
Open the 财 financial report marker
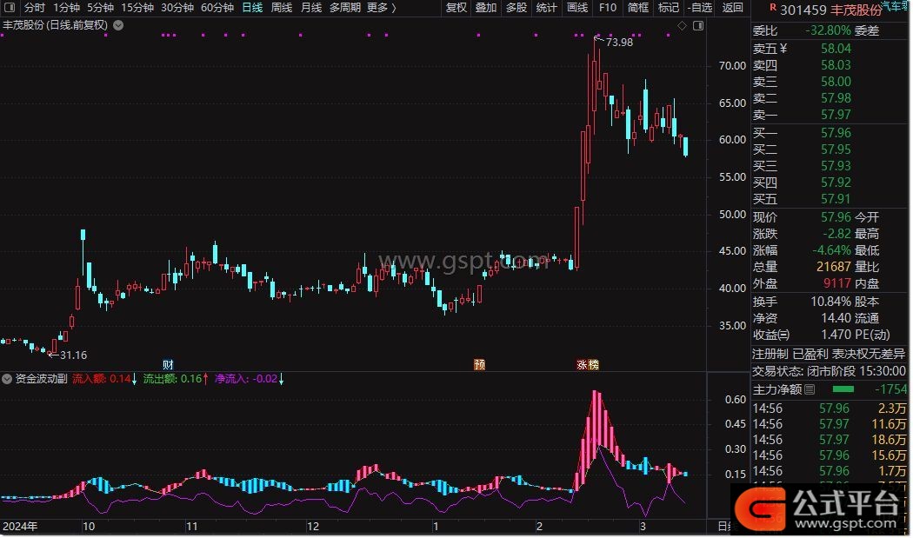[x=169, y=365]
